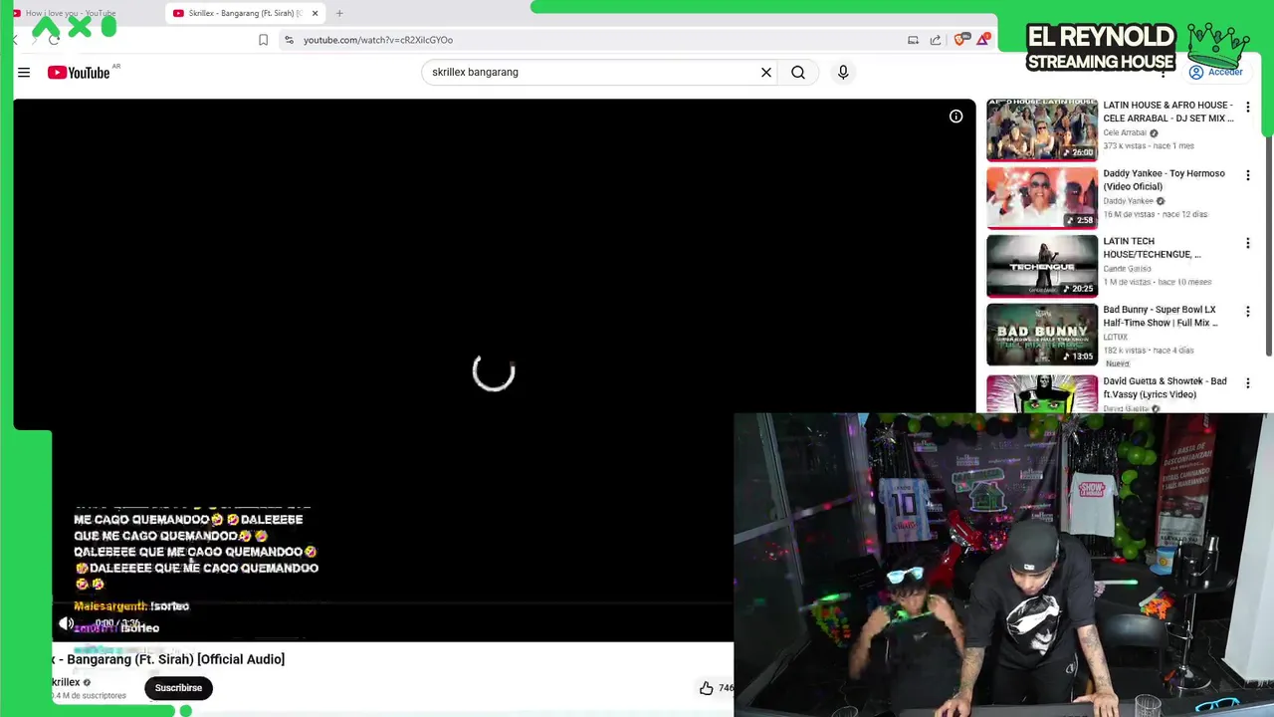Image resolution: width=1274 pixels, height=717 pixels.
Task: Bookmark this page in the browser
Action: pos(263,40)
